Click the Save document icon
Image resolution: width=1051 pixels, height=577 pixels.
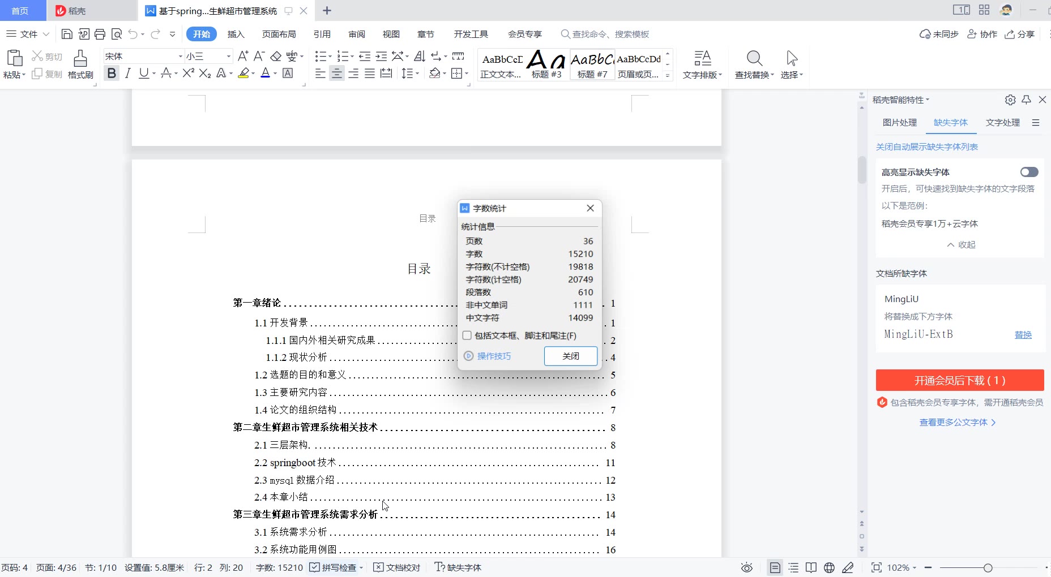tap(67, 34)
